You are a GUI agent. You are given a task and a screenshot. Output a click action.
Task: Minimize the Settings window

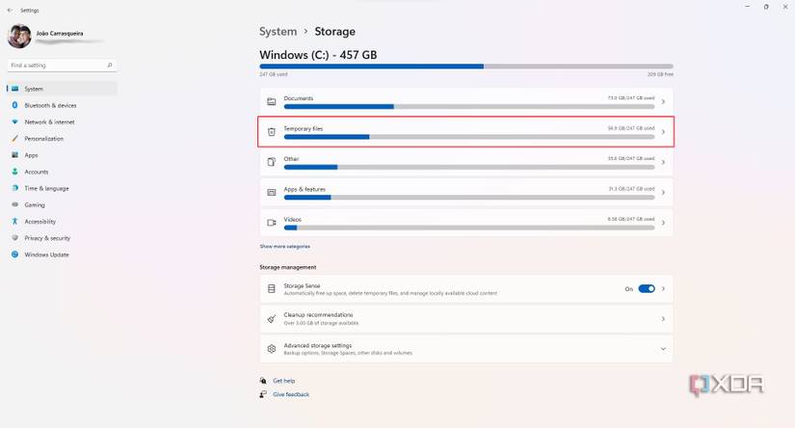[747, 7]
